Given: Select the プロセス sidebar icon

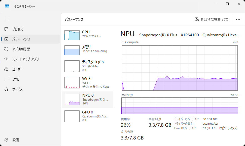Looking at the screenshot, I should click(6, 29).
